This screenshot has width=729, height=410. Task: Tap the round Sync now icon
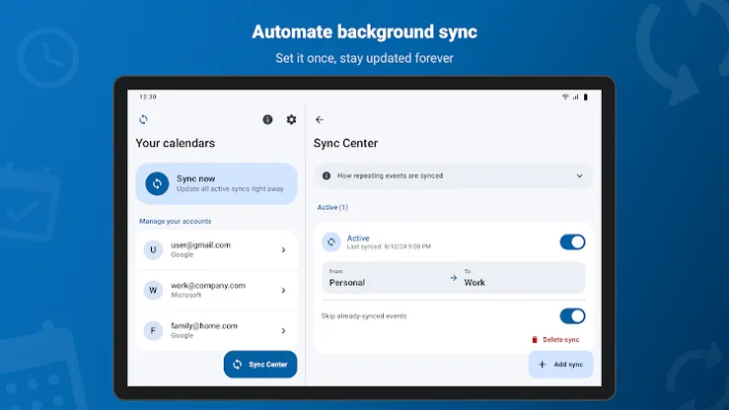tap(157, 184)
